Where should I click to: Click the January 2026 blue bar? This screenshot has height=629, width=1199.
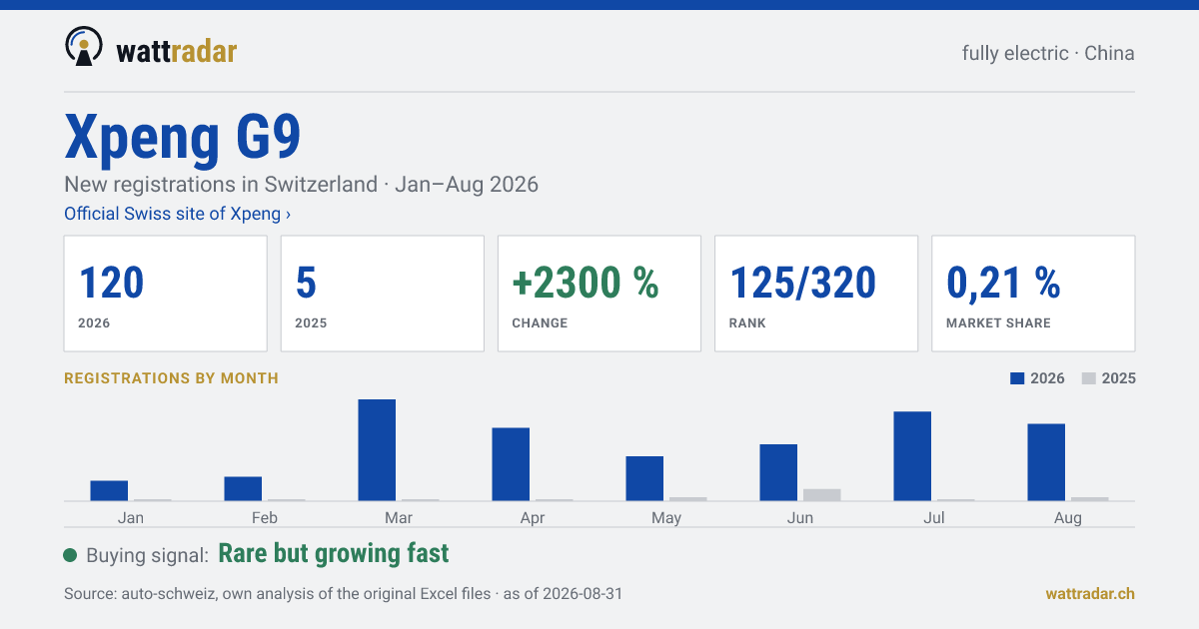point(109,491)
